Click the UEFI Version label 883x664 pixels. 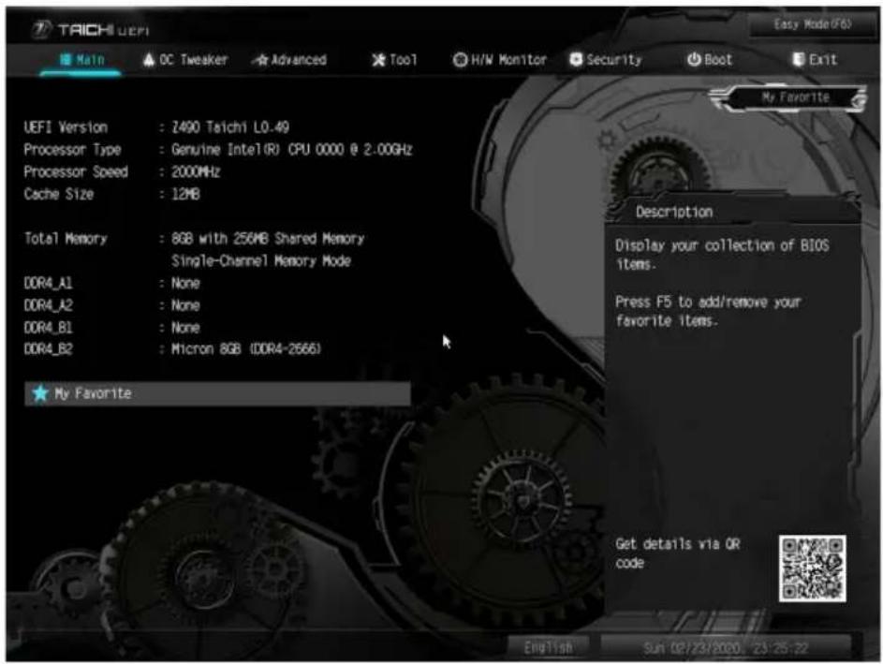(66, 127)
